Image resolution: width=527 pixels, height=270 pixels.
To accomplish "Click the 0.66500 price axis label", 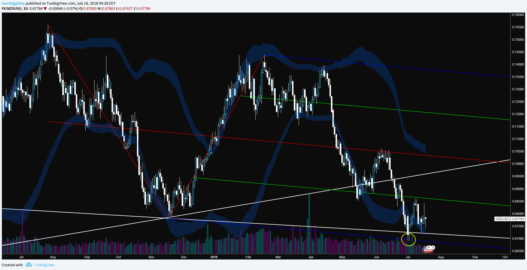I will coord(518,251).
